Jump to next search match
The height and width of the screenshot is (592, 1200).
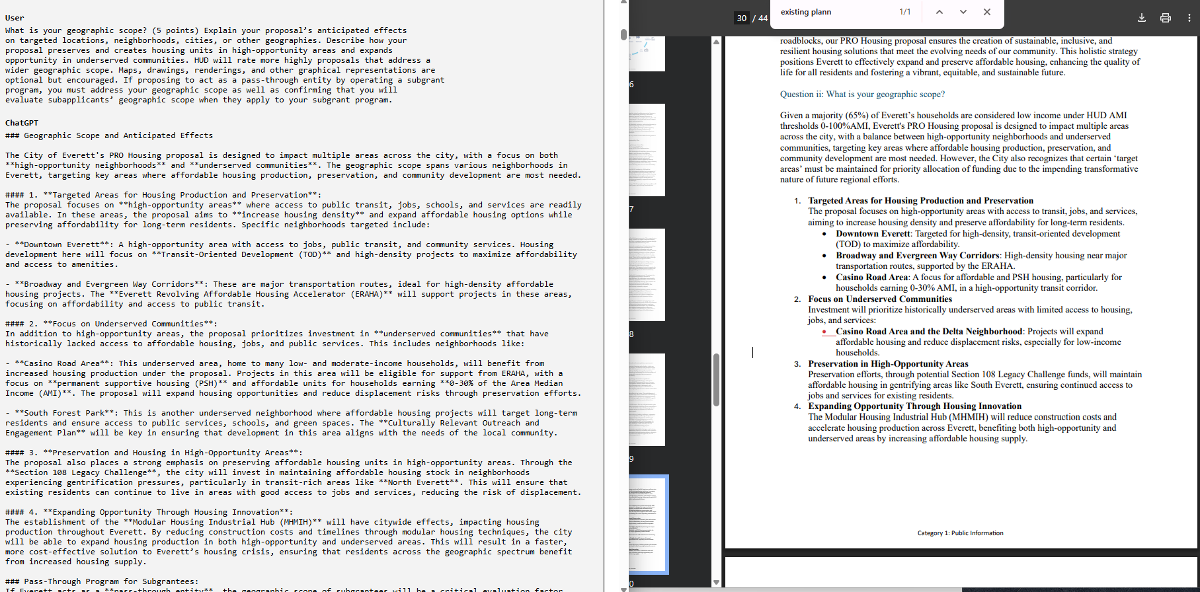point(963,12)
